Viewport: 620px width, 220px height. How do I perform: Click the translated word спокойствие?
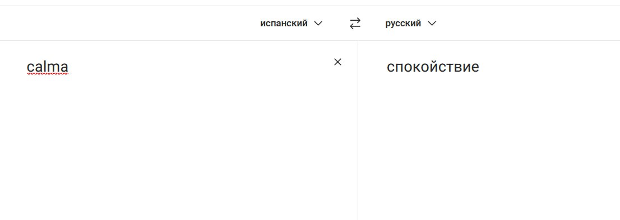click(x=433, y=67)
